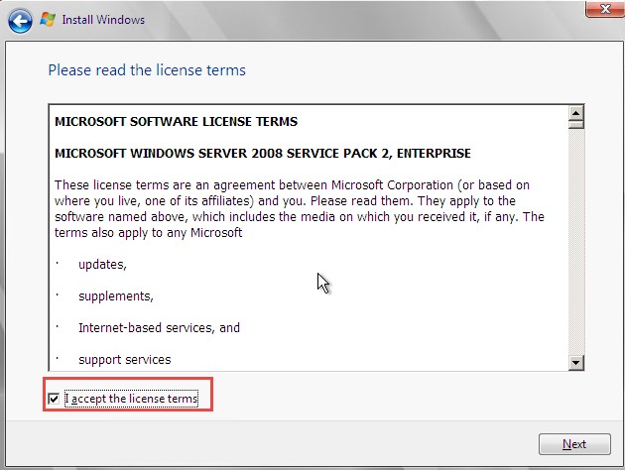This screenshot has height=470, width=625.
Task: Click the Windows flag icon in title bar
Action: [47, 19]
